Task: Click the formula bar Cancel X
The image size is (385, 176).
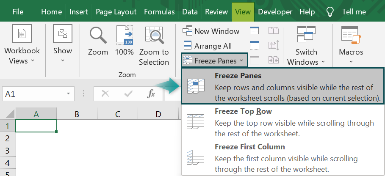Action: click(105, 93)
